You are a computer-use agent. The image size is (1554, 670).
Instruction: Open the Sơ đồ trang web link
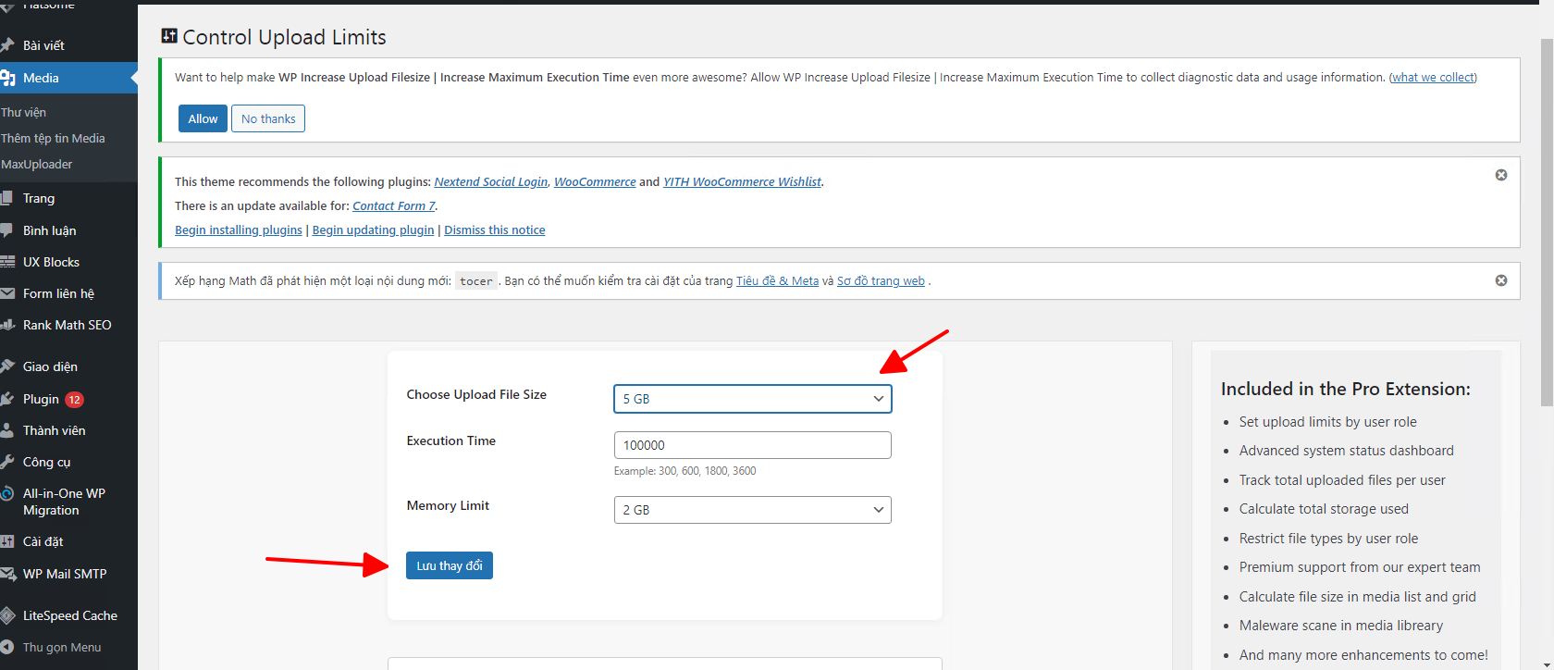[x=881, y=281]
